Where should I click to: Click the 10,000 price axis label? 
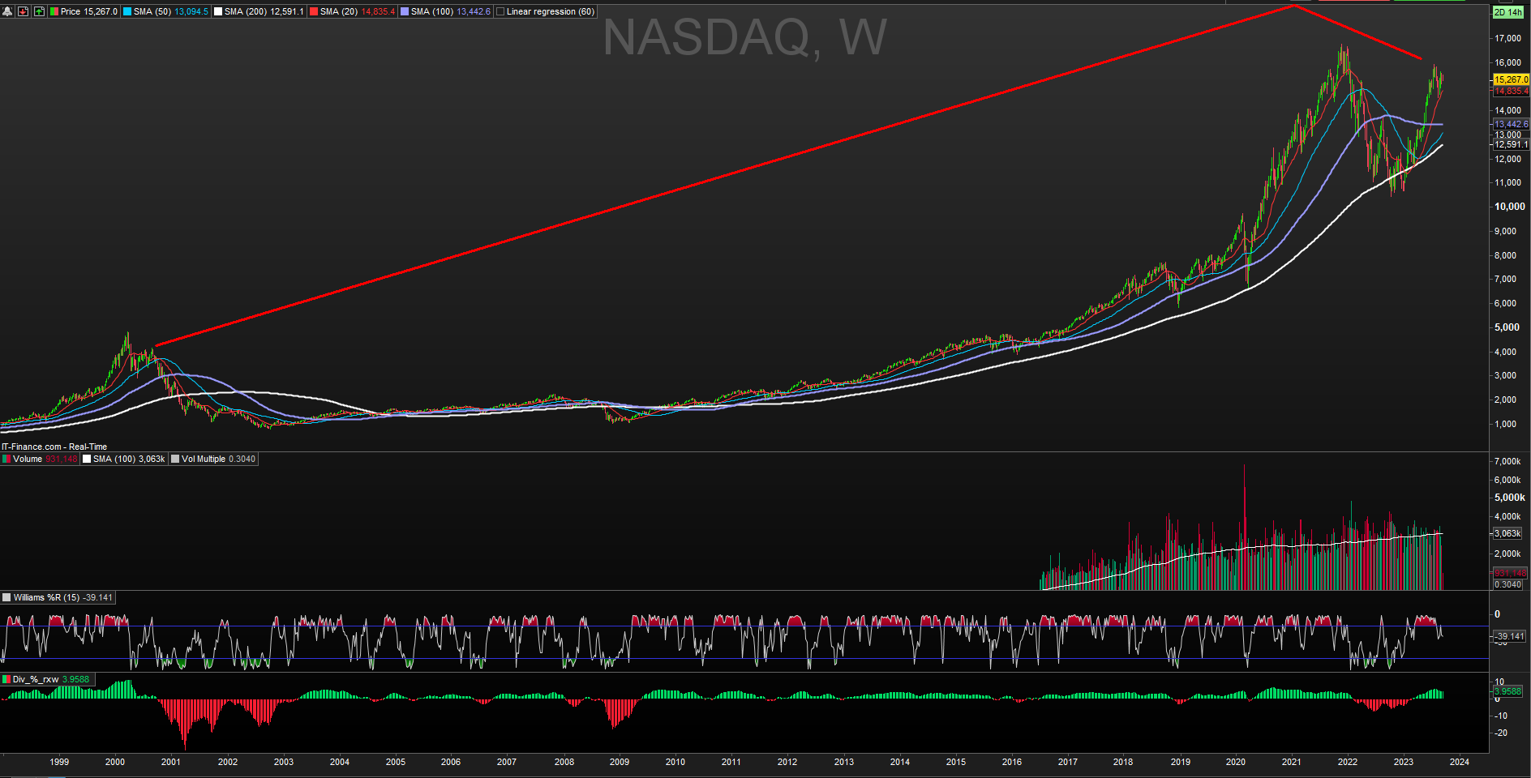point(1510,207)
